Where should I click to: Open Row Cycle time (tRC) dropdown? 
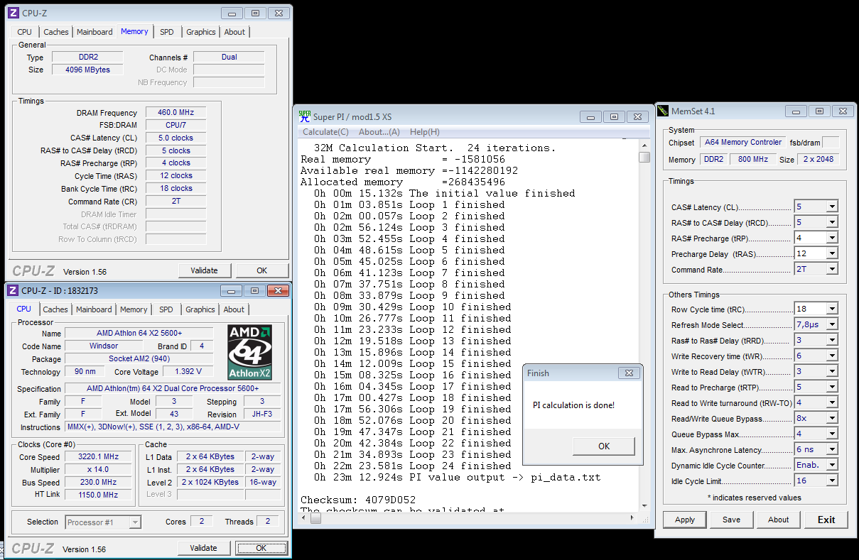831,309
